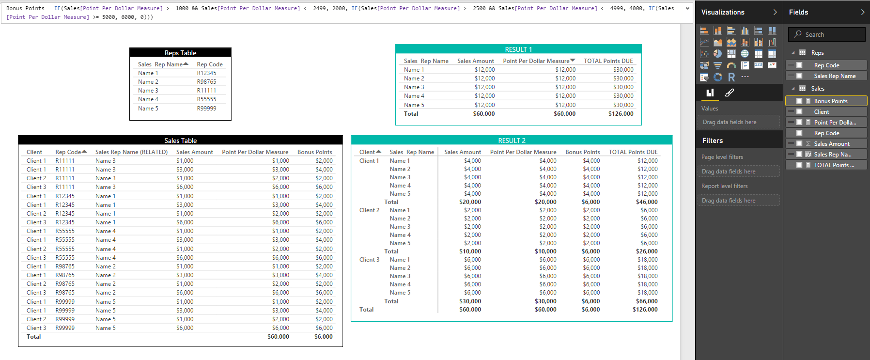Select the funnel chart visual
Image resolution: width=870 pixels, height=360 pixels.
718,65
